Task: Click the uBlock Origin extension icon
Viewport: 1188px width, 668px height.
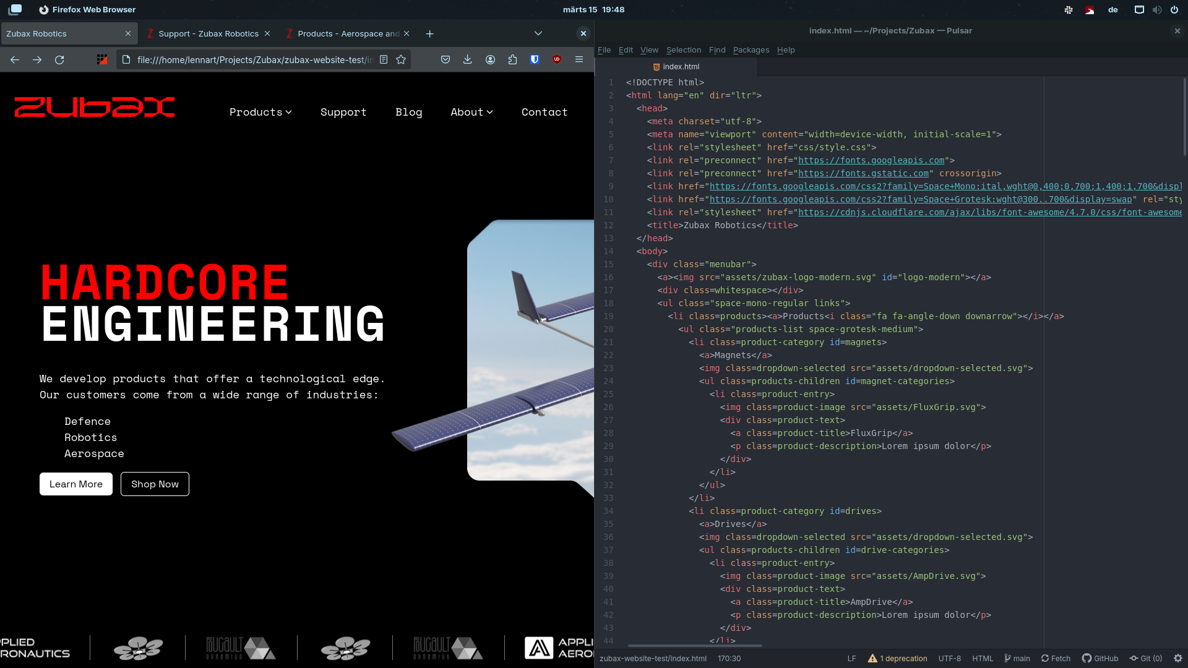Action: pyautogui.click(x=557, y=60)
